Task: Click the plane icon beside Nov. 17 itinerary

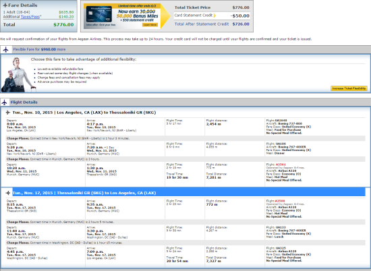Action: [8, 193]
